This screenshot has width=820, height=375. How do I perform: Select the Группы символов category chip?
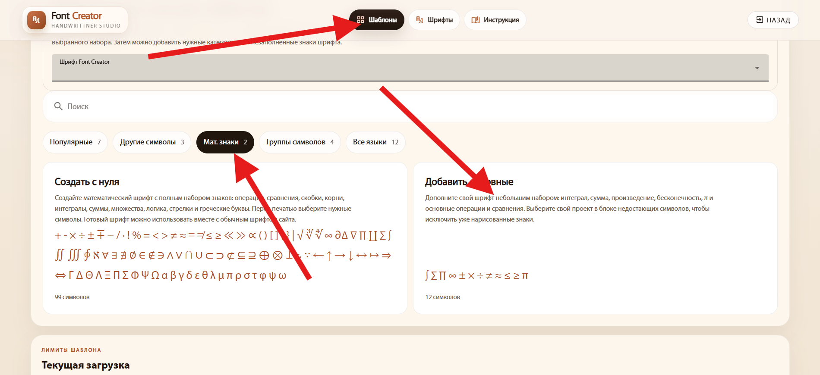coord(300,142)
